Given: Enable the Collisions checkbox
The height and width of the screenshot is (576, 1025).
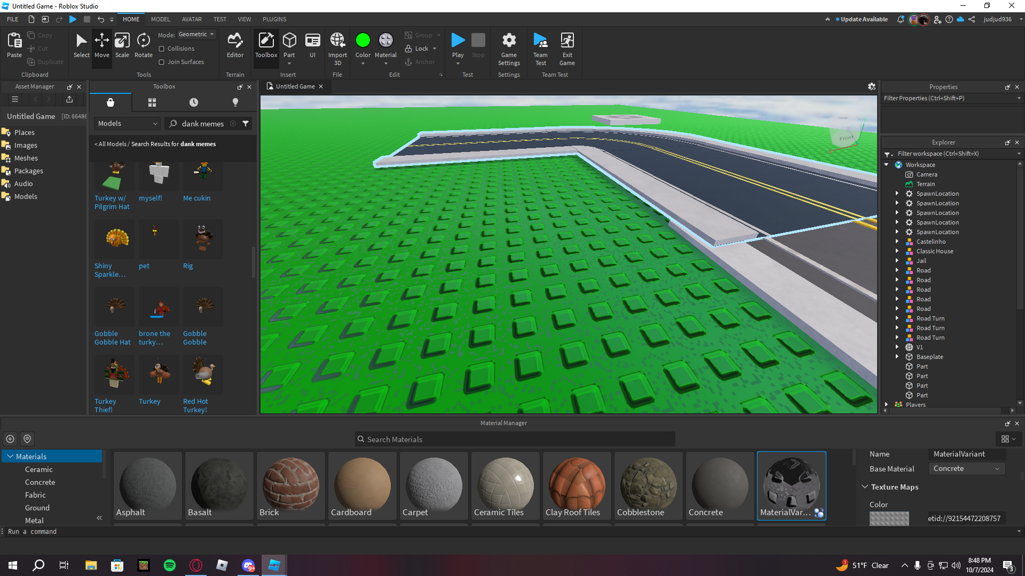Looking at the screenshot, I should (162, 49).
